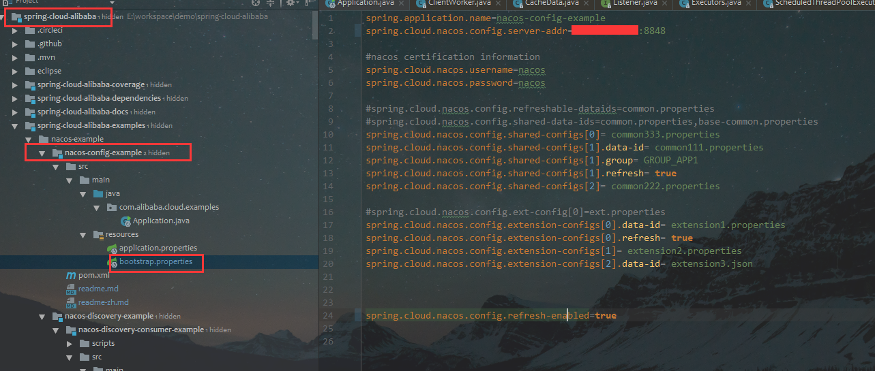Close the Listener.java tab
Viewport: 875px width, 371px height.
[663, 3]
